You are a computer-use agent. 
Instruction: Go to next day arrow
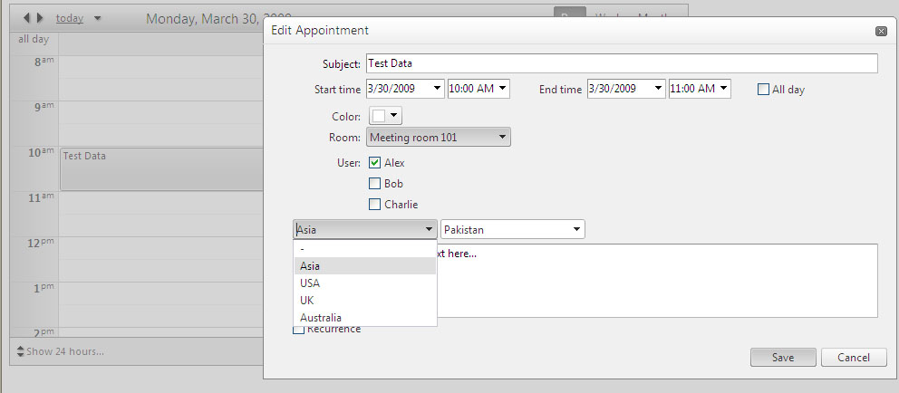[x=39, y=18]
